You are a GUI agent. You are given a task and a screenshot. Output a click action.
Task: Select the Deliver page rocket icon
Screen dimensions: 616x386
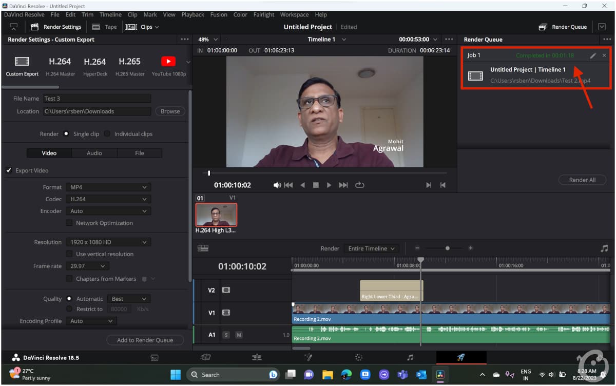[461, 357]
